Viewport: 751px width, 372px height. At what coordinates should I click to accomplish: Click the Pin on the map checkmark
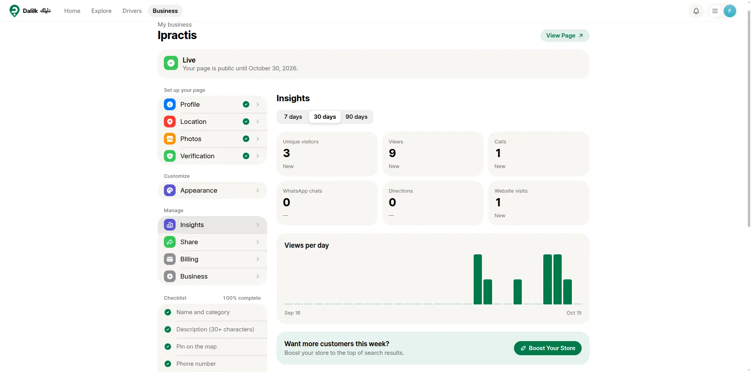pyautogui.click(x=168, y=347)
